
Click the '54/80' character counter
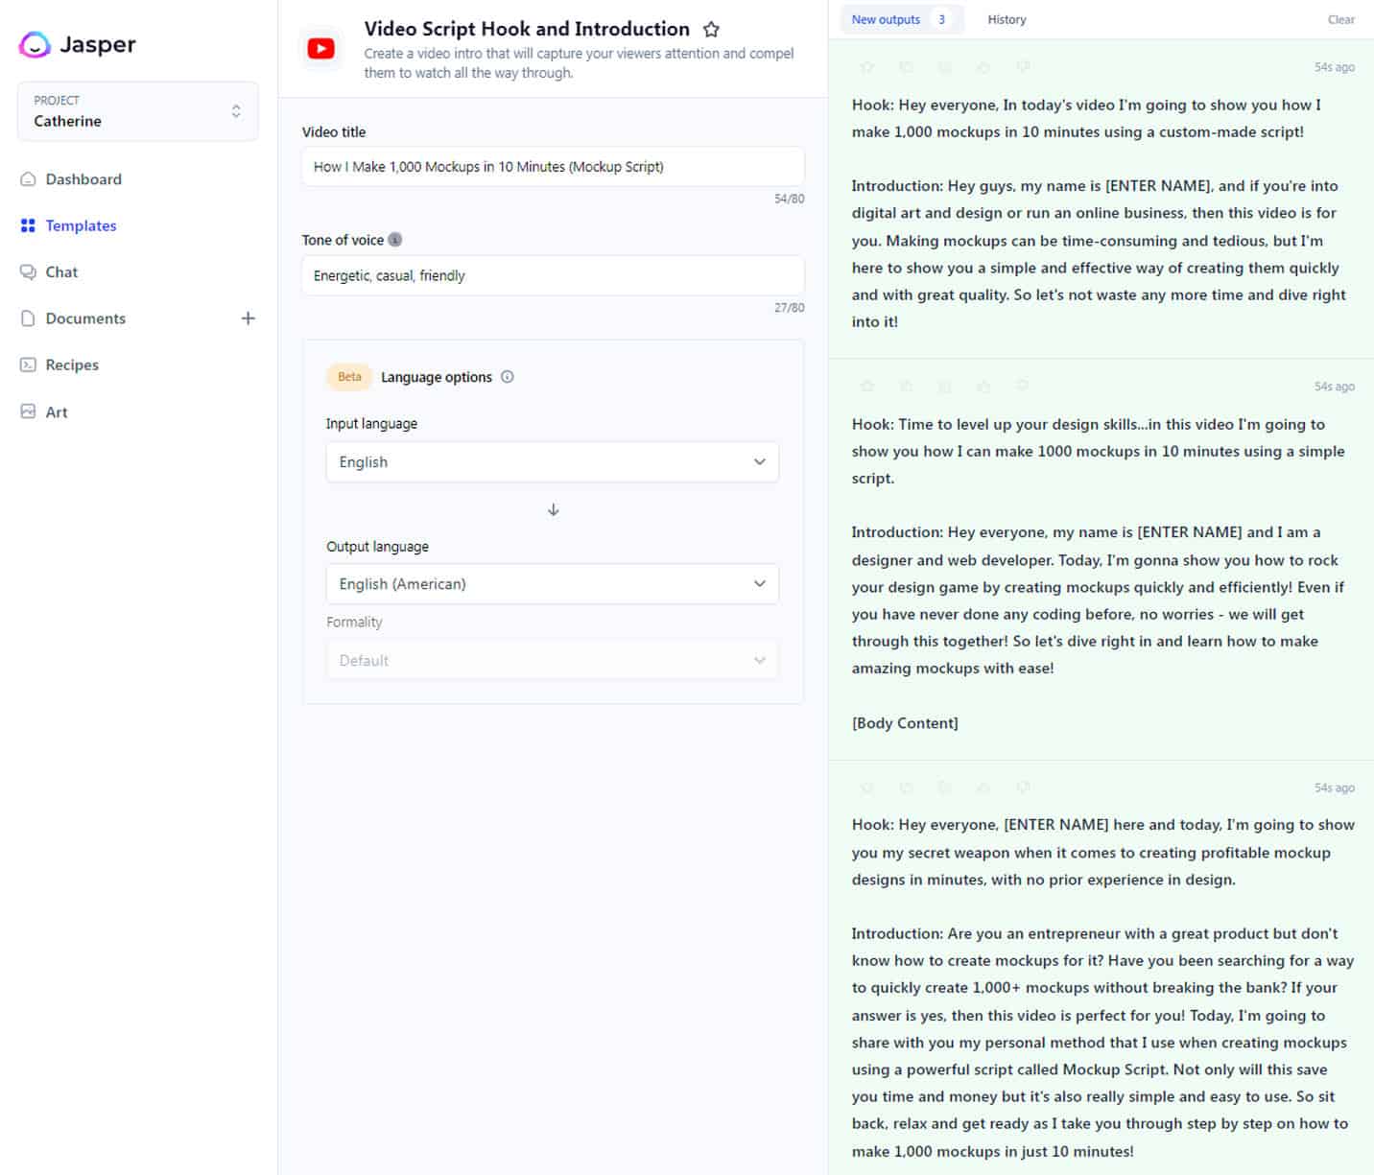click(790, 199)
